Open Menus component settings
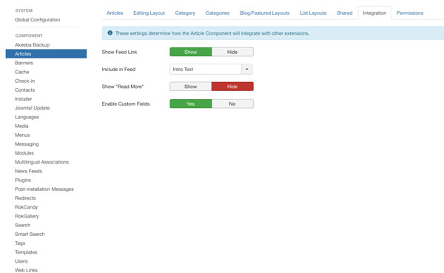This screenshot has width=444, height=273. click(22, 135)
